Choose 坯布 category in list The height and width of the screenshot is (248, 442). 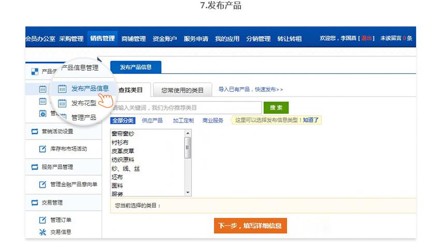117,177
